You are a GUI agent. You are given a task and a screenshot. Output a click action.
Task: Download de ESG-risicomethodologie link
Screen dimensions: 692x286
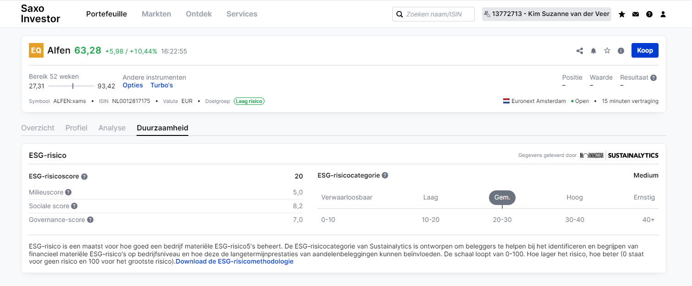pyautogui.click(x=235, y=262)
